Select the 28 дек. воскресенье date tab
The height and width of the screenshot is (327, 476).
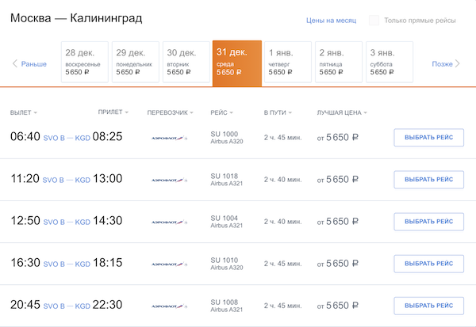pyautogui.click(x=85, y=62)
